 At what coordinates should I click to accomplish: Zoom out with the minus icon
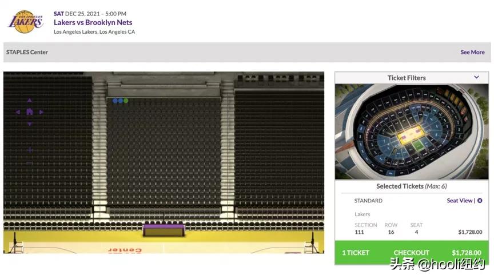pos(30,164)
